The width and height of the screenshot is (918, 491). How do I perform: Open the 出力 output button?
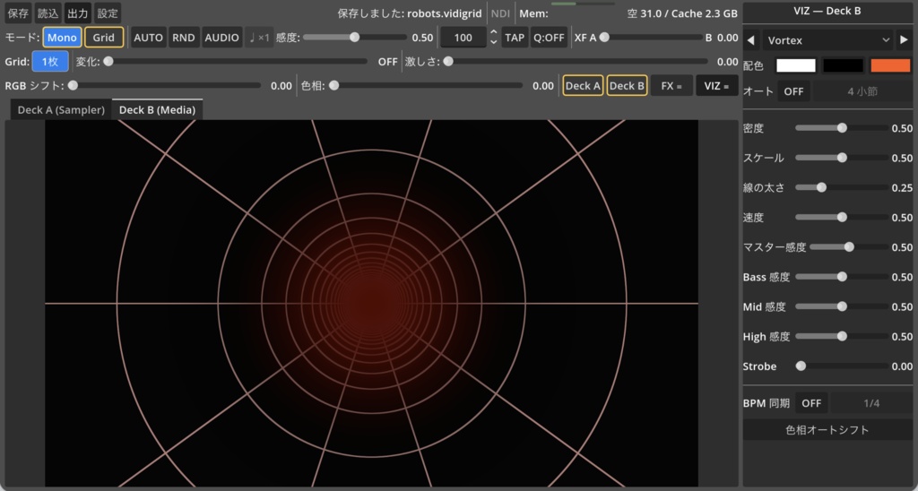tap(78, 13)
